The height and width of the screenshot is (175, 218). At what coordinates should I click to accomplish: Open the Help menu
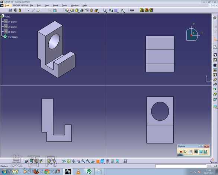[84, 6]
